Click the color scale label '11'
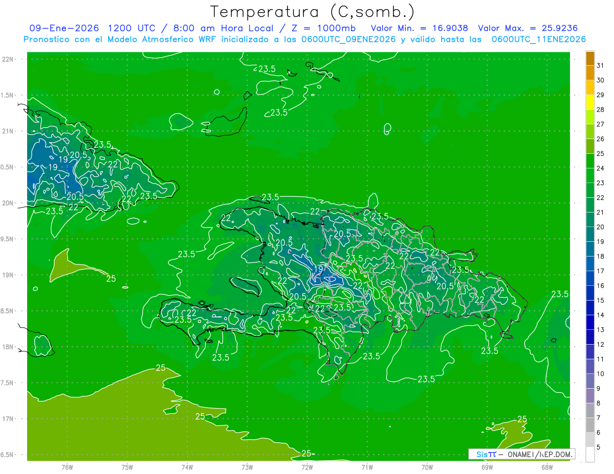The width and height of the screenshot is (614, 474). click(600, 359)
